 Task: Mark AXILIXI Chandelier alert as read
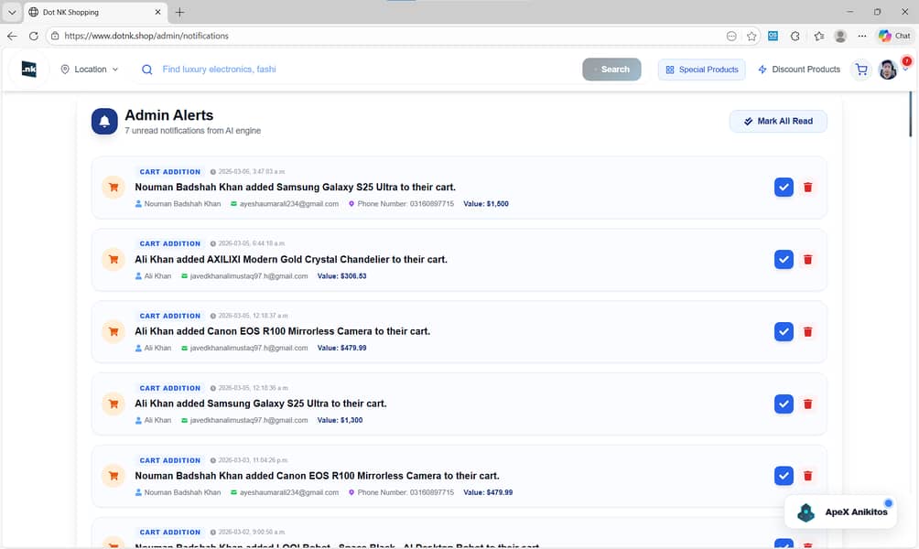[x=784, y=259]
